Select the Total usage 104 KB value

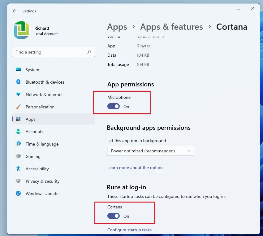tap(143, 64)
